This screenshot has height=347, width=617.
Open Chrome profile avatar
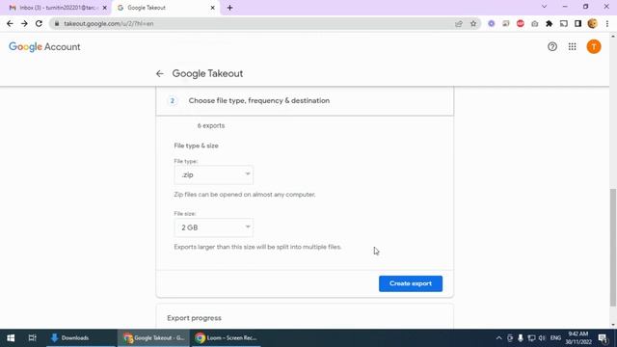pos(592,23)
